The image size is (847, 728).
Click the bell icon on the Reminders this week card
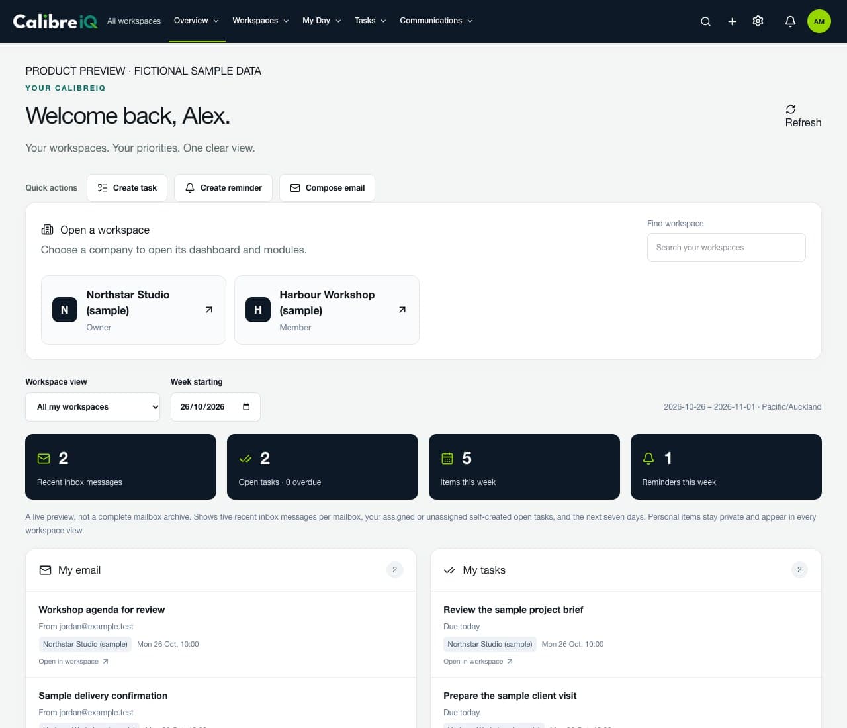(x=648, y=458)
